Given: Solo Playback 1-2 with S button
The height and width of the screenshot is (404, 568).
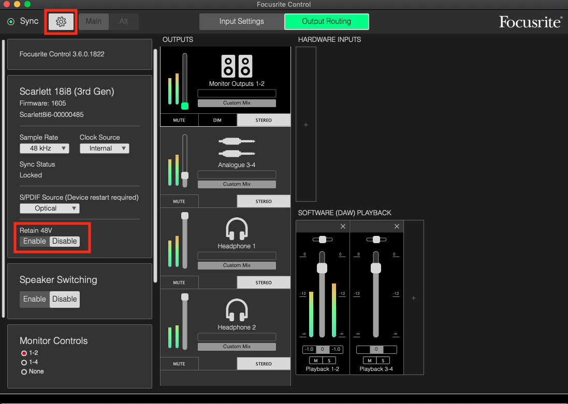Looking at the screenshot, I should (x=329, y=360).
